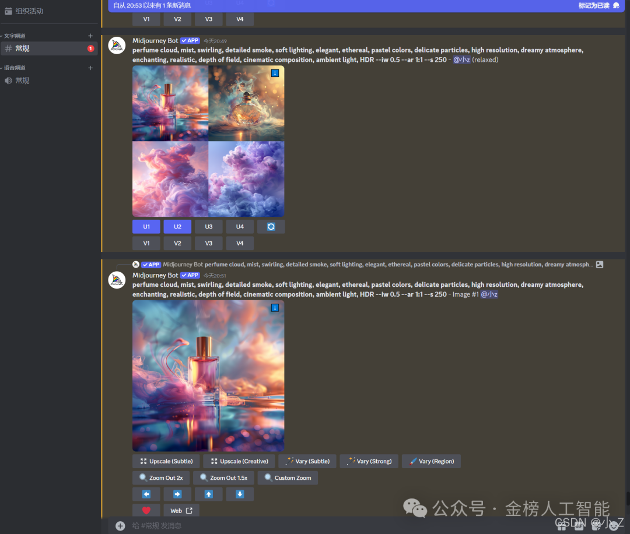Create variations with V2 below grid

coord(177,243)
